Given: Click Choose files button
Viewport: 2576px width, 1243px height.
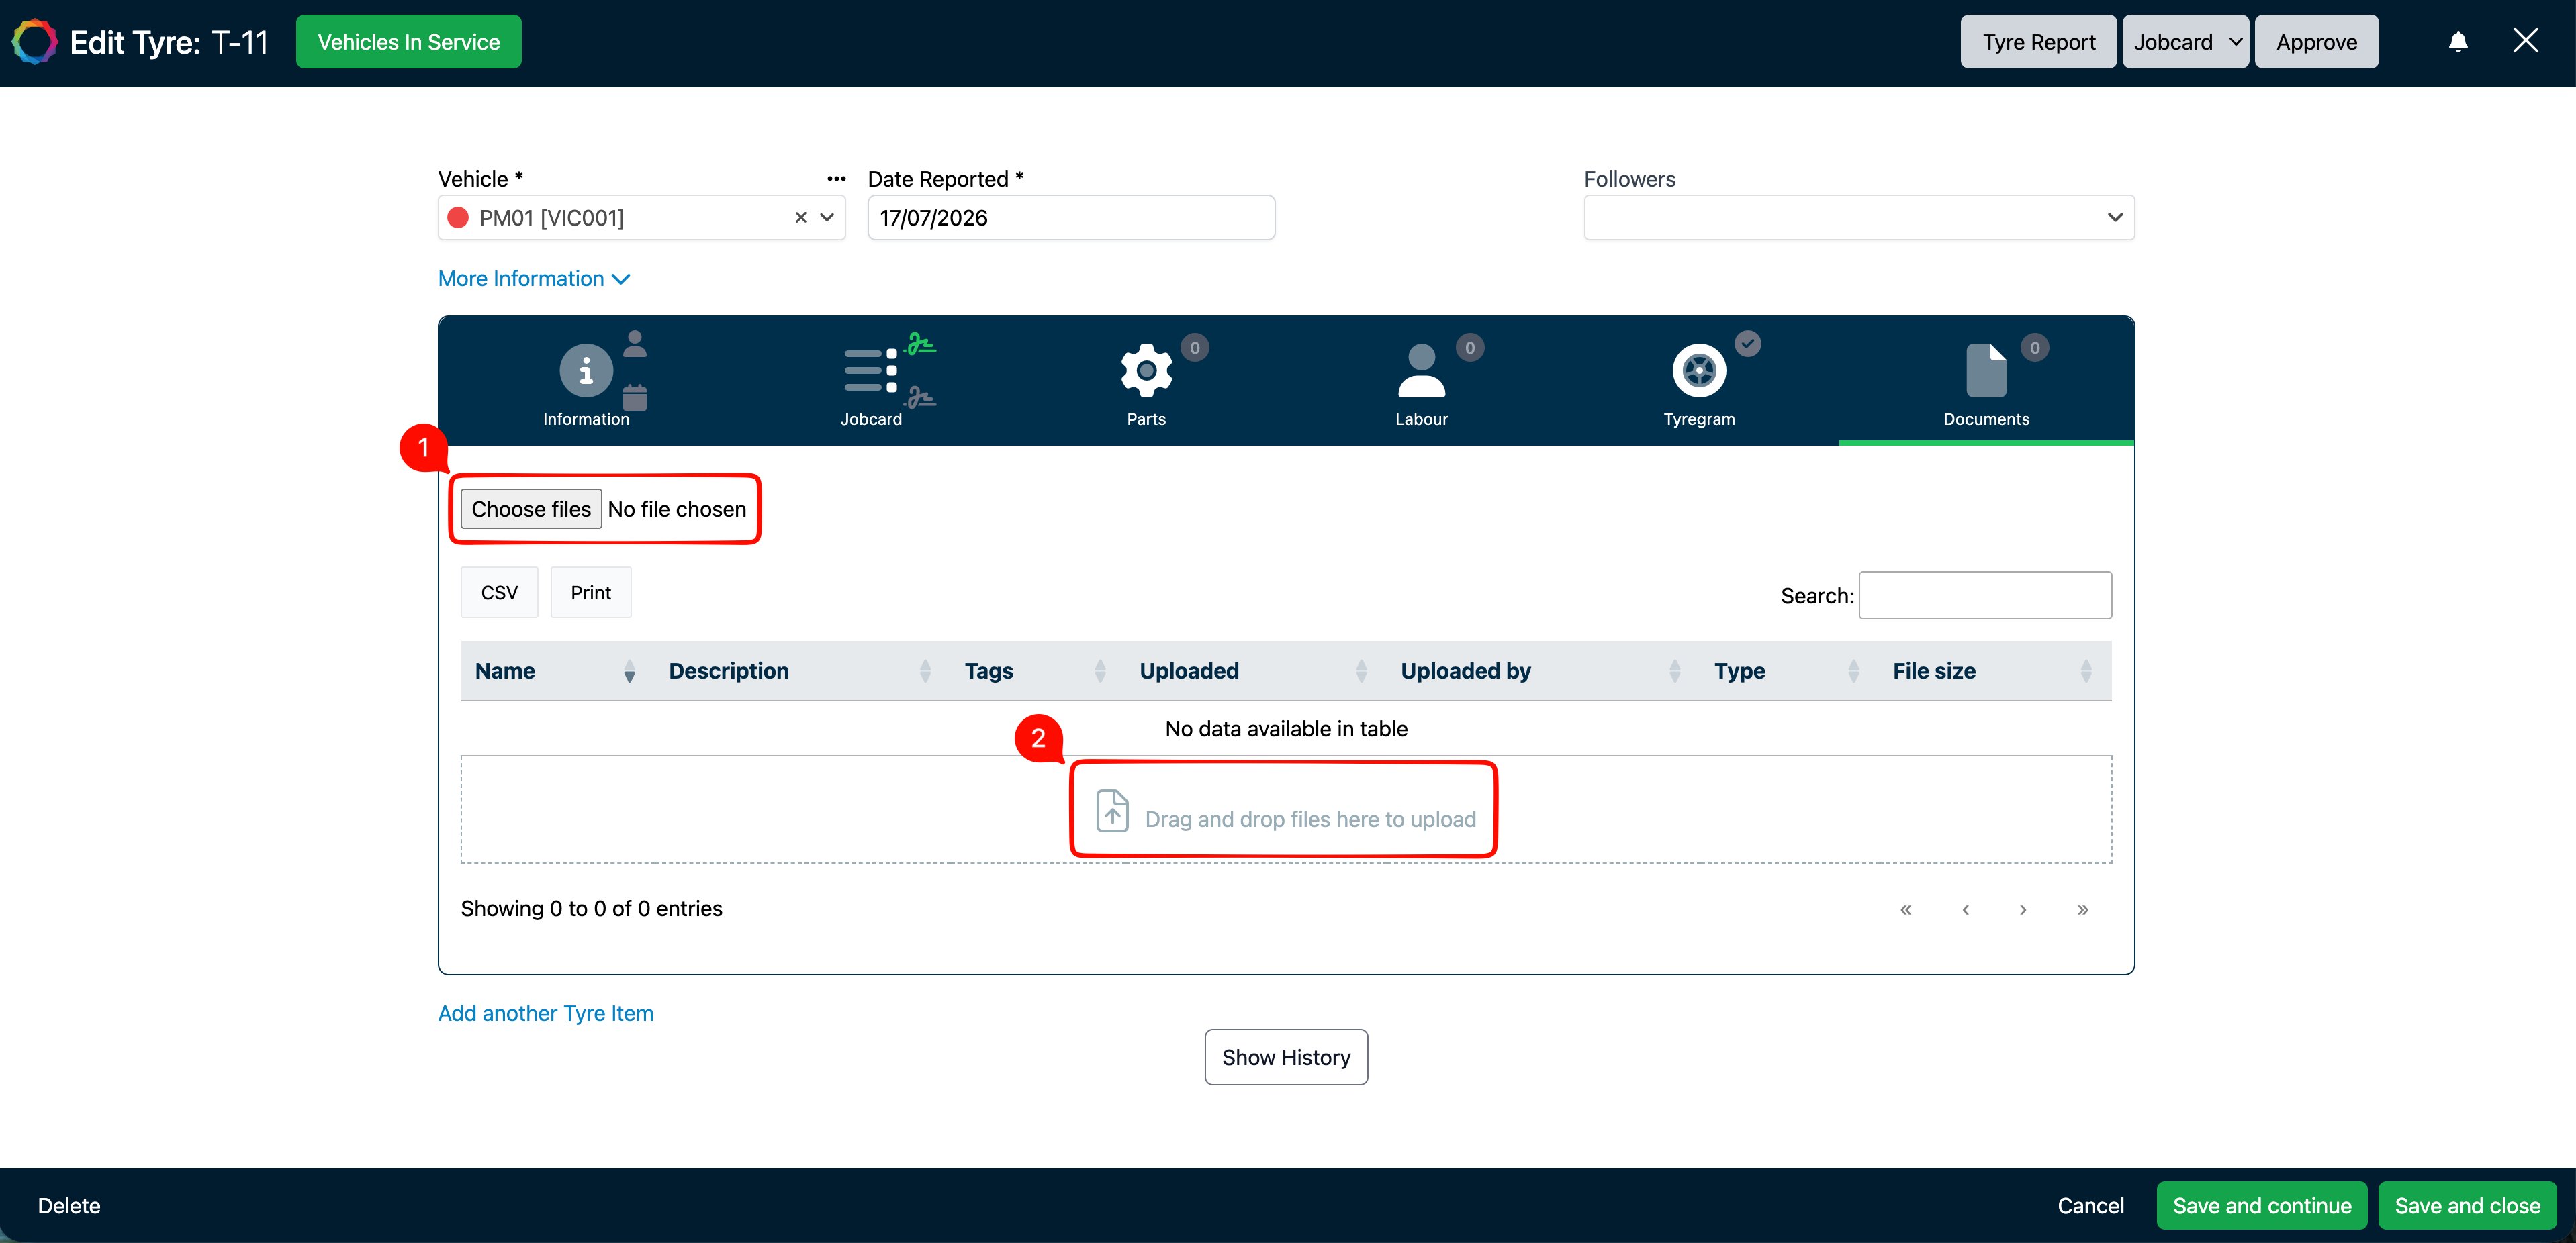Looking at the screenshot, I should (531, 509).
